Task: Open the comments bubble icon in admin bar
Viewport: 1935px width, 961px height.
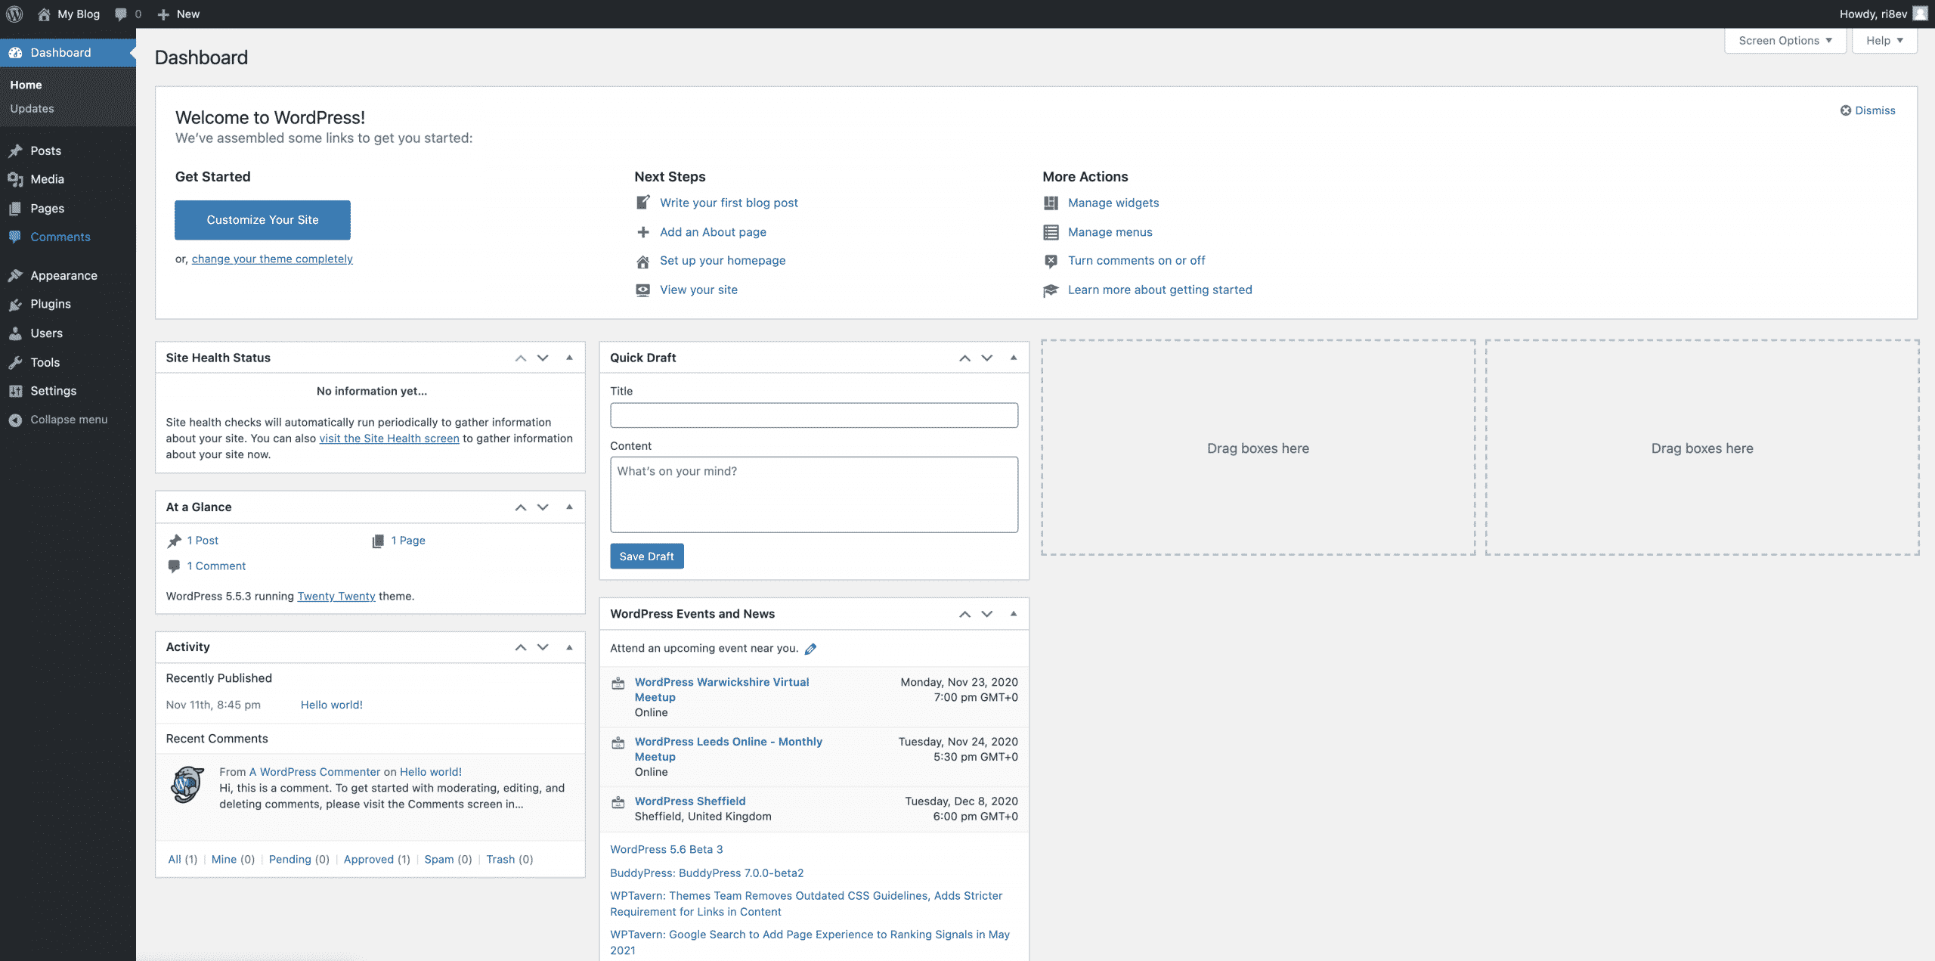Action: click(x=121, y=14)
